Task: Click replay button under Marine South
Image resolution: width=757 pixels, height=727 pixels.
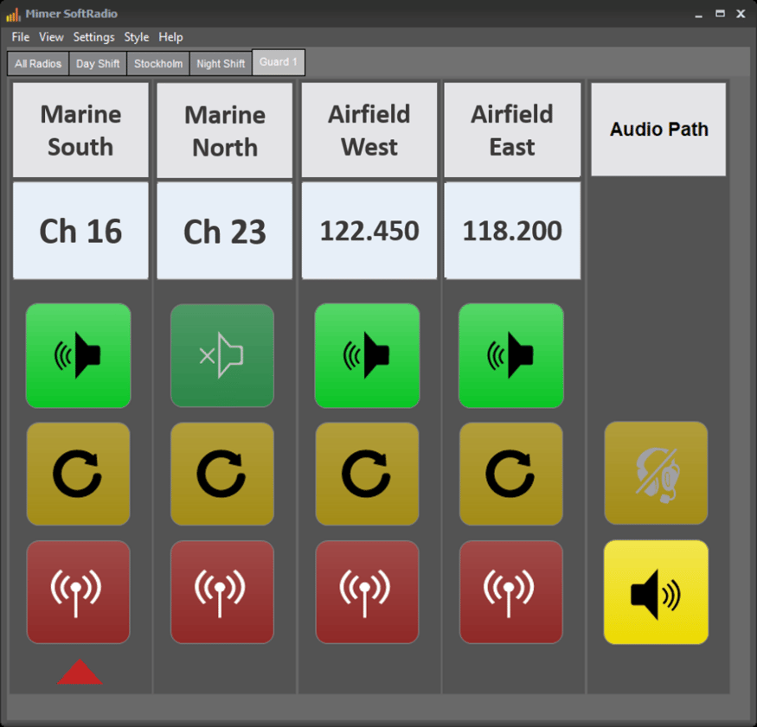Action: 78,474
